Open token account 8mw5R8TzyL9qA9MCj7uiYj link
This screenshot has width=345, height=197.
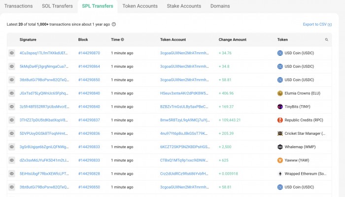point(185,120)
